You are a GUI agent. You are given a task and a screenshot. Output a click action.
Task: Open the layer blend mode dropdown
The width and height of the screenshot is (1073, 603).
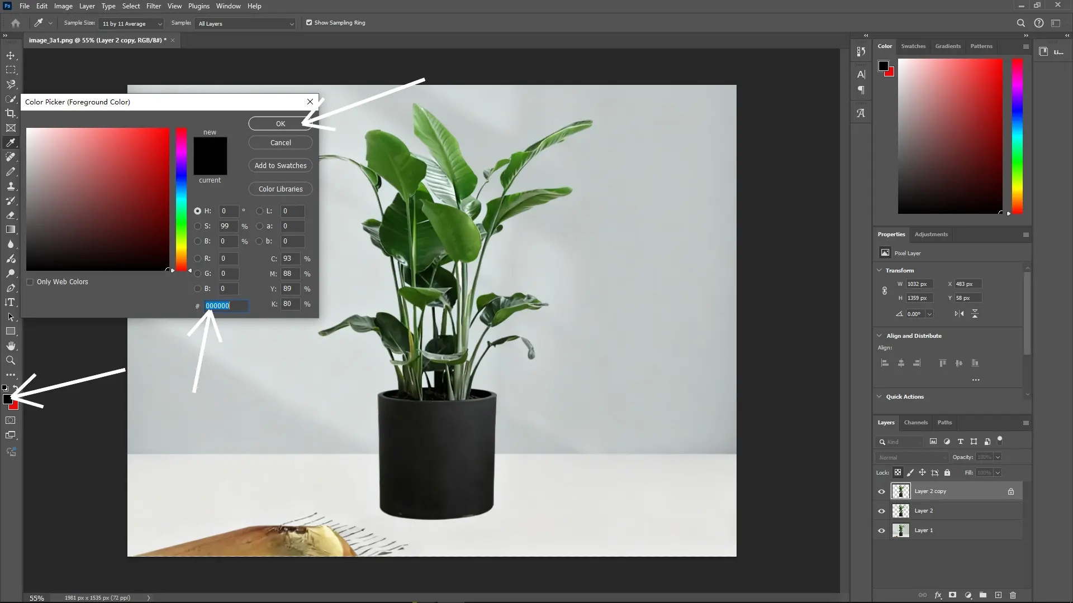911,457
